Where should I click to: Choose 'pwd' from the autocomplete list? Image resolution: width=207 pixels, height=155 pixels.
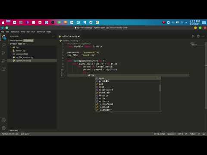(128, 84)
